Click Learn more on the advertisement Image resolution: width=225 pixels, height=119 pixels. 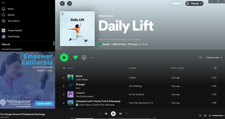click(44, 103)
